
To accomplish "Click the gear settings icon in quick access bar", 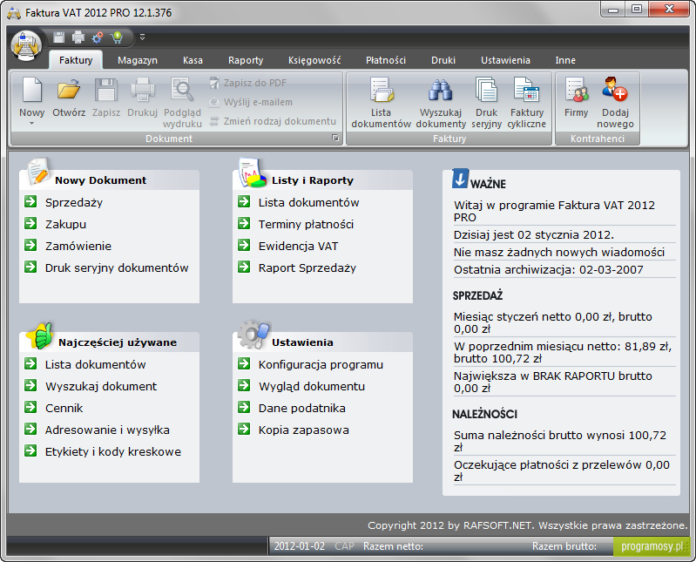I will (x=98, y=37).
